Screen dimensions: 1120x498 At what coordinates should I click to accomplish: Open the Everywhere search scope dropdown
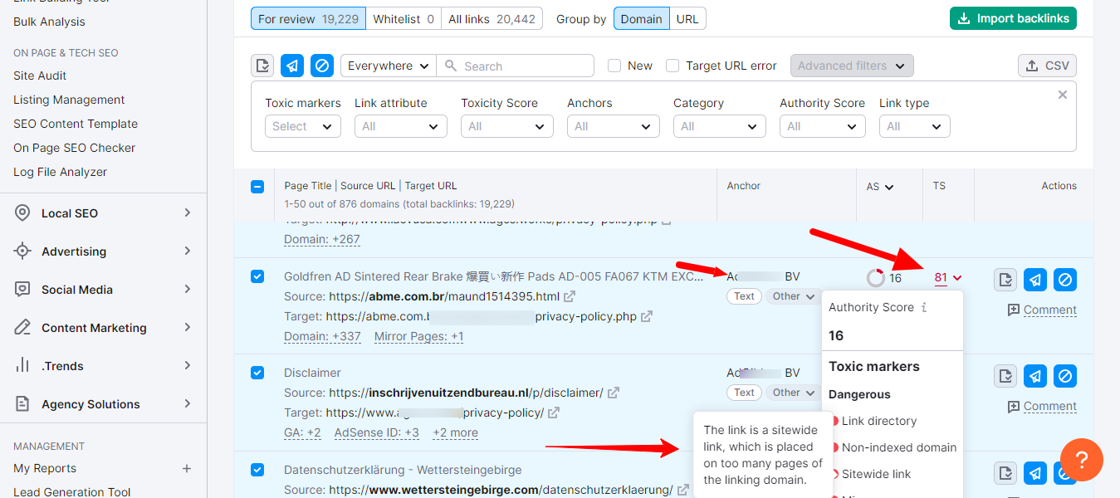389,66
